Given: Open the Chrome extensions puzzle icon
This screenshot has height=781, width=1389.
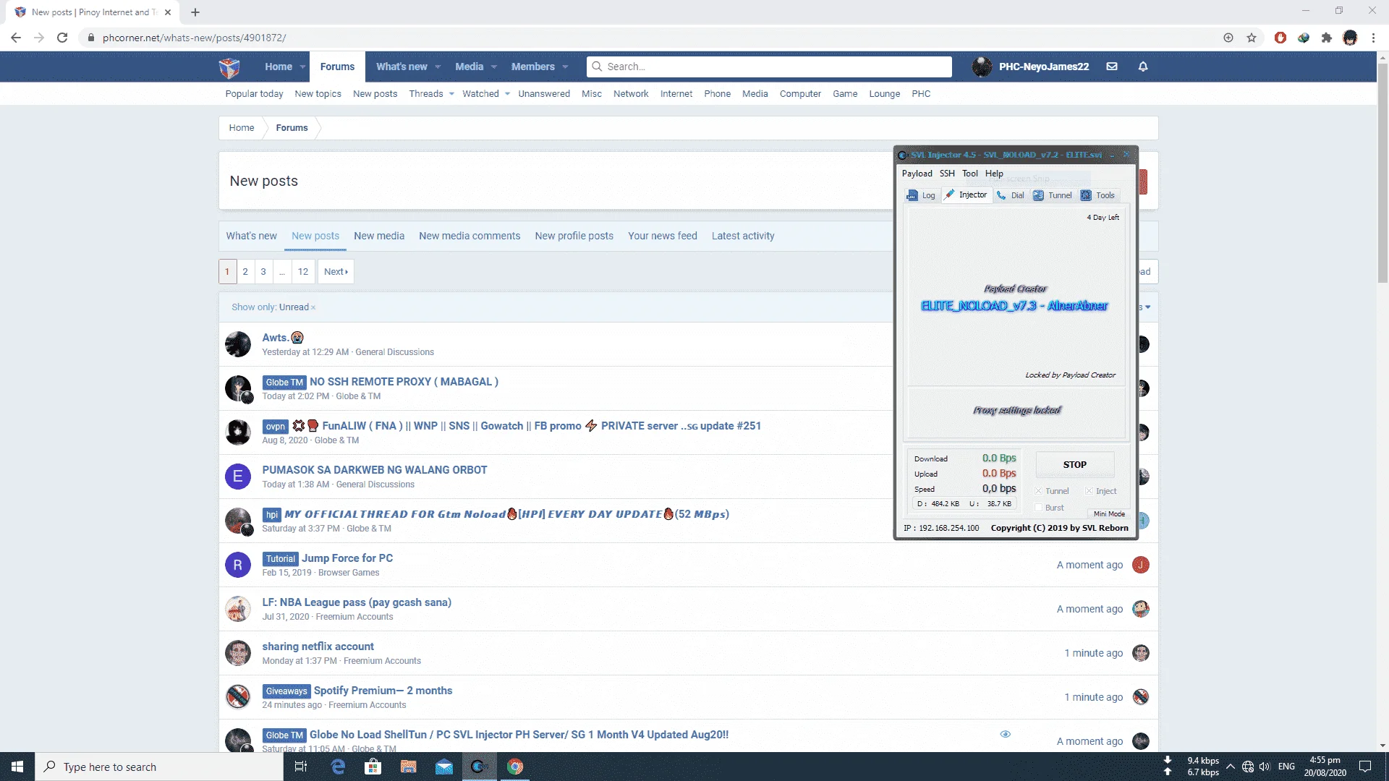Looking at the screenshot, I should pos(1327,38).
